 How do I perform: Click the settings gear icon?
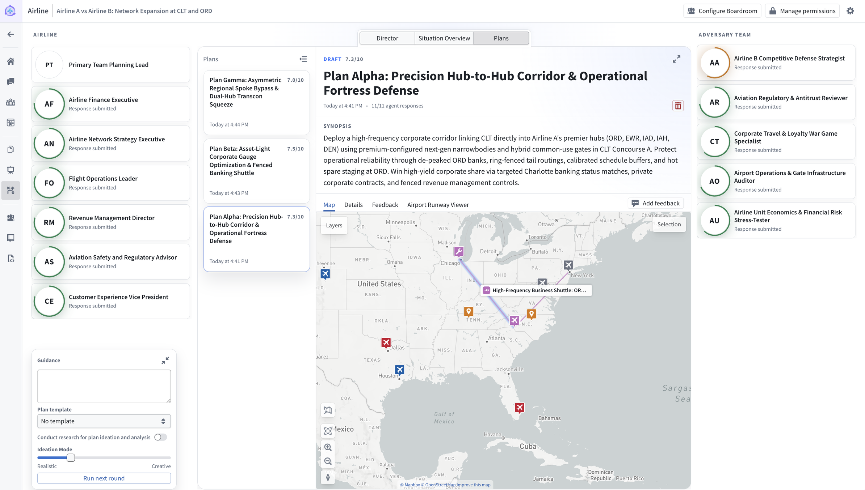pos(850,11)
